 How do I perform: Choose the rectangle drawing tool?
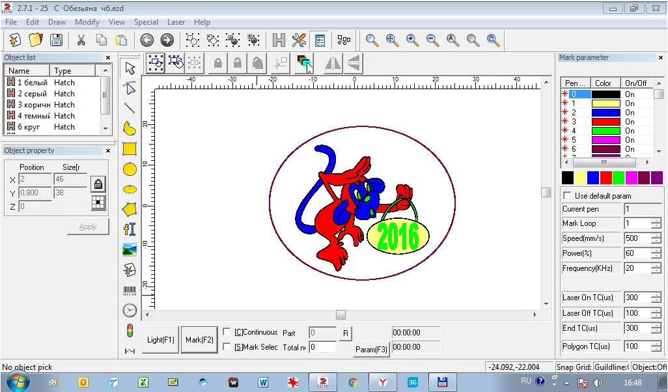[x=130, y=148]
